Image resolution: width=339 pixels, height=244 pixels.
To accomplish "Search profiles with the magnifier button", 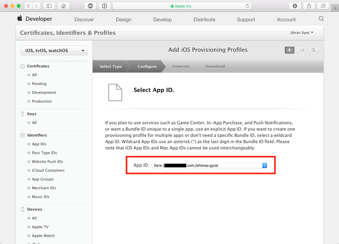I will click(314, 50).
